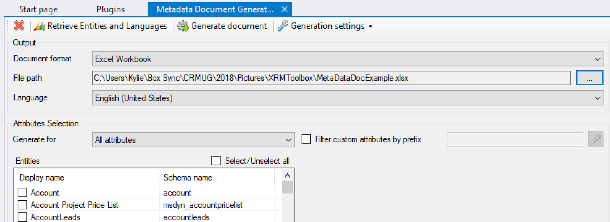Click the file path browse button
The width and height of the screenshot is (610, 222).
(589, 78)
